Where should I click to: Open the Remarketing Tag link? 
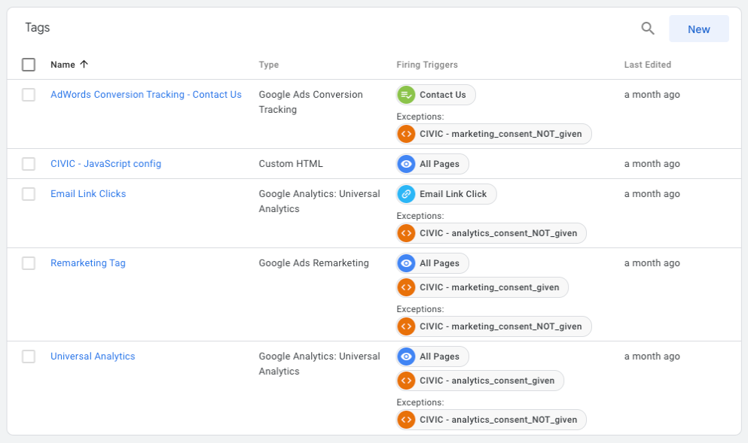point(88,263)
